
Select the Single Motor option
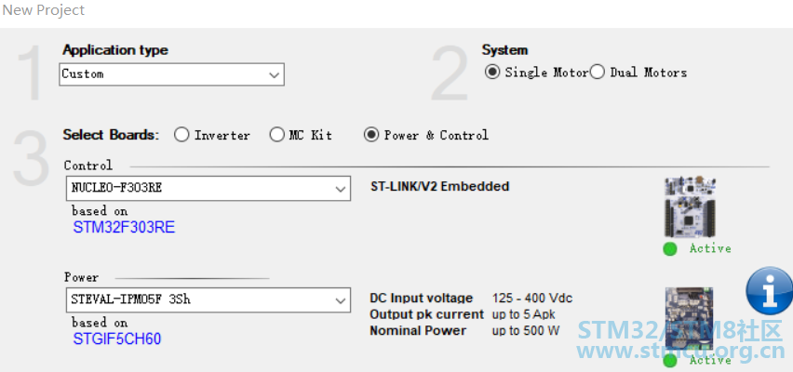tap(492, 73)
